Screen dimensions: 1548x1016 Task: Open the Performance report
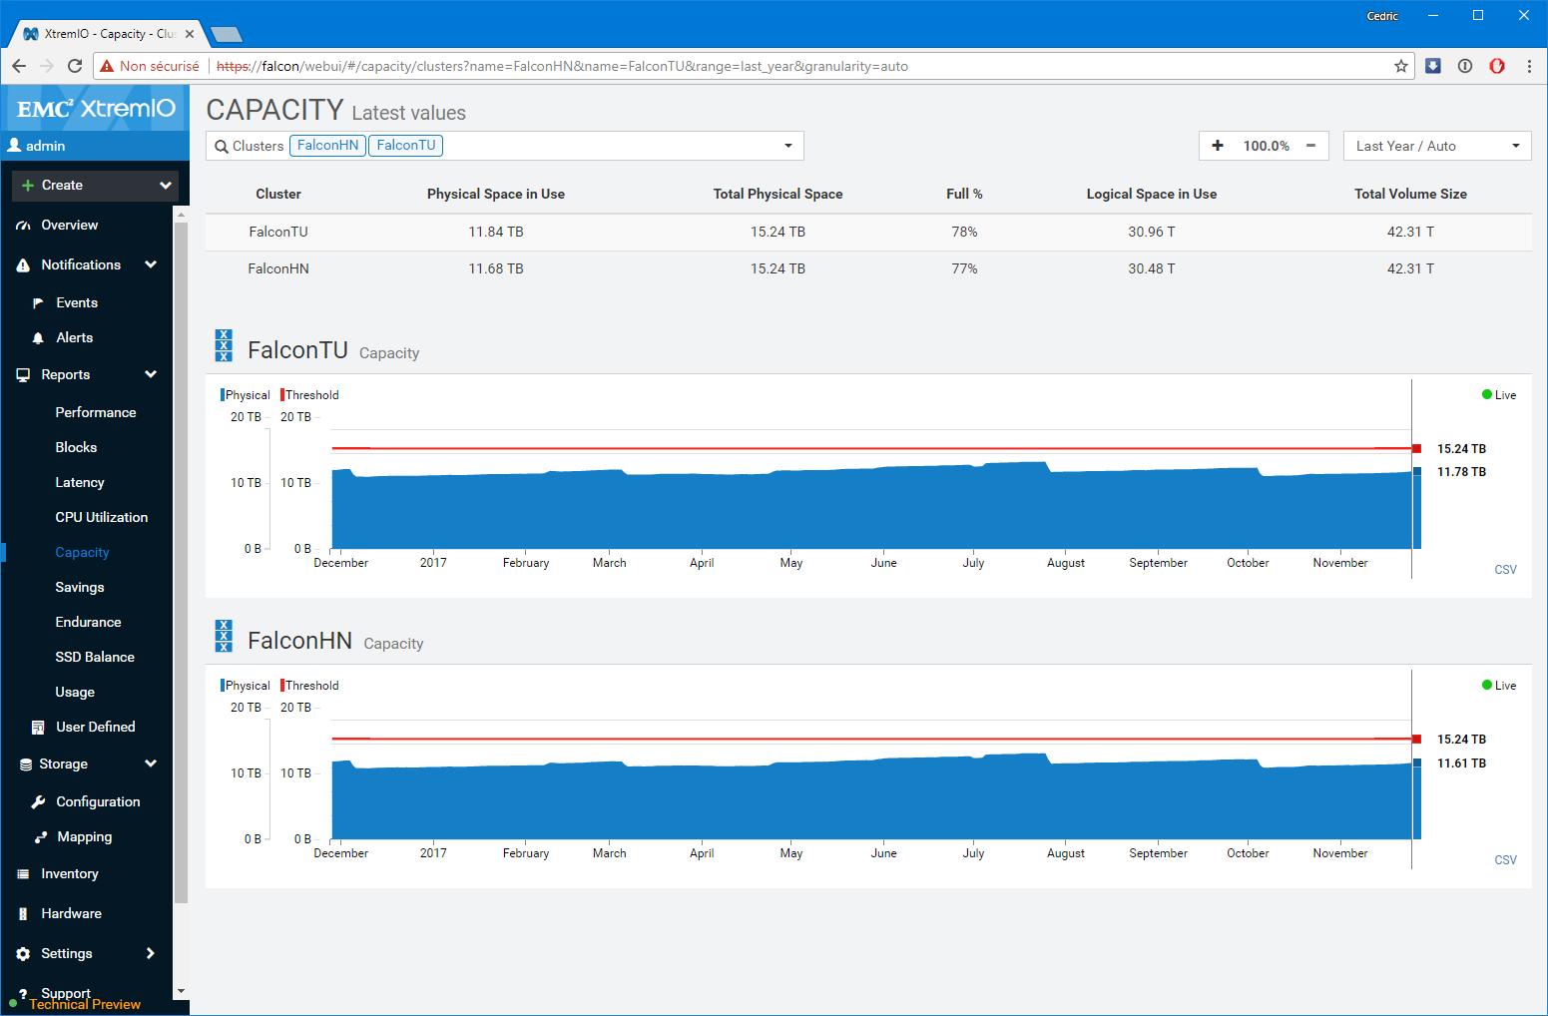pyautogui.click(x=96, y=412)
